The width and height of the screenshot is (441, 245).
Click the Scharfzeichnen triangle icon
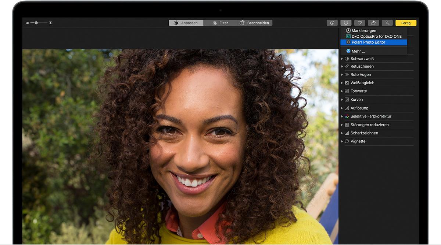[347, 133]
